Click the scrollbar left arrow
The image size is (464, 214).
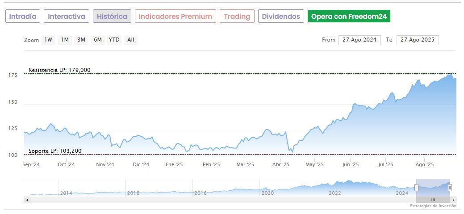point(27,200)
